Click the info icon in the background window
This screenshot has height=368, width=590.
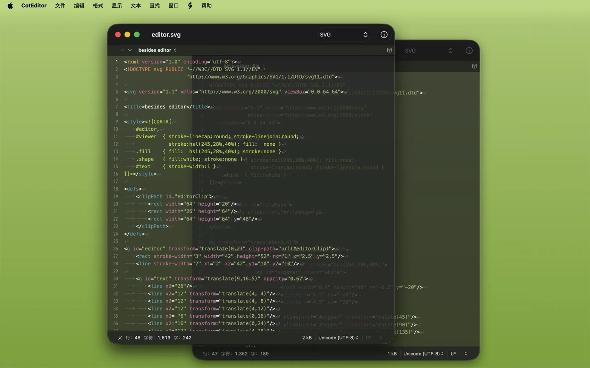point(469,51)
